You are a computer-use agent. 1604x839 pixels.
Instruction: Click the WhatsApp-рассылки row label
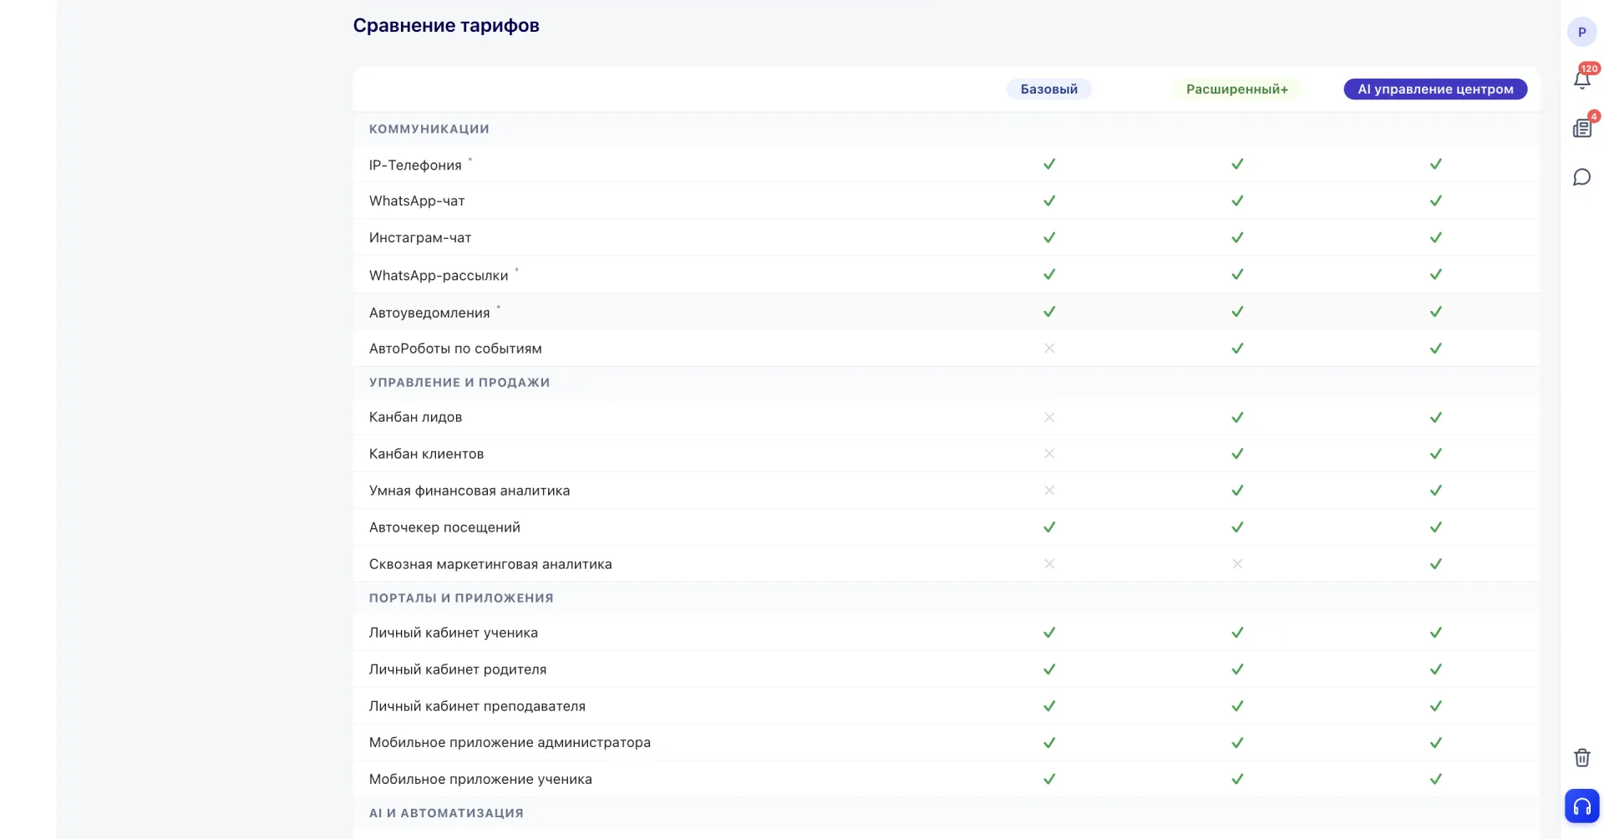point(439,275)
